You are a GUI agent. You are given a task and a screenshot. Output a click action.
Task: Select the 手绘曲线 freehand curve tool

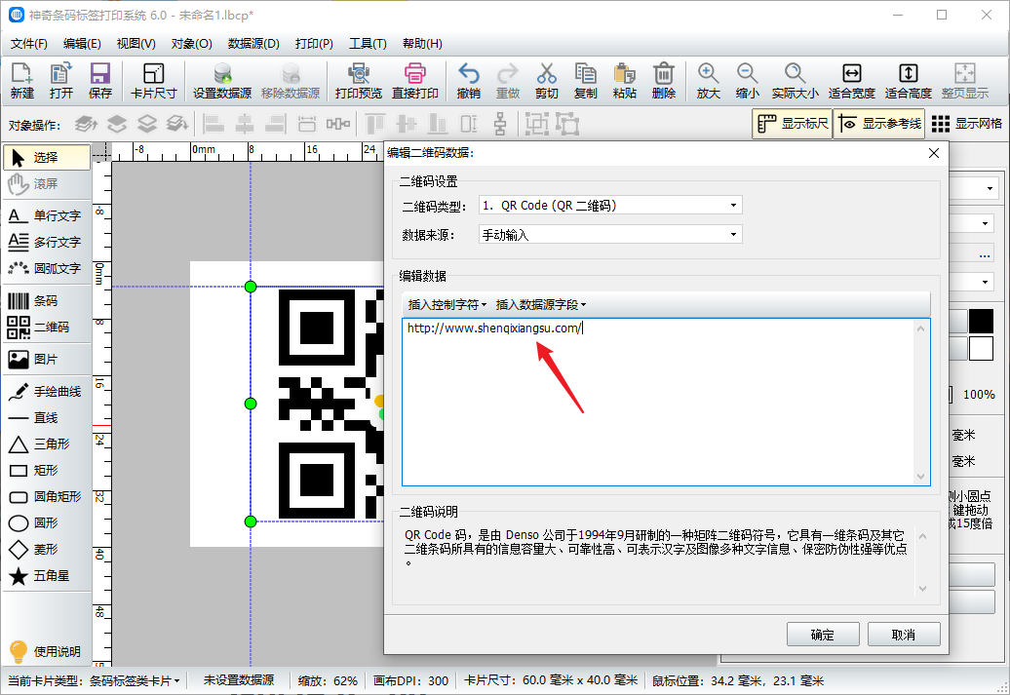pos(46,392)
